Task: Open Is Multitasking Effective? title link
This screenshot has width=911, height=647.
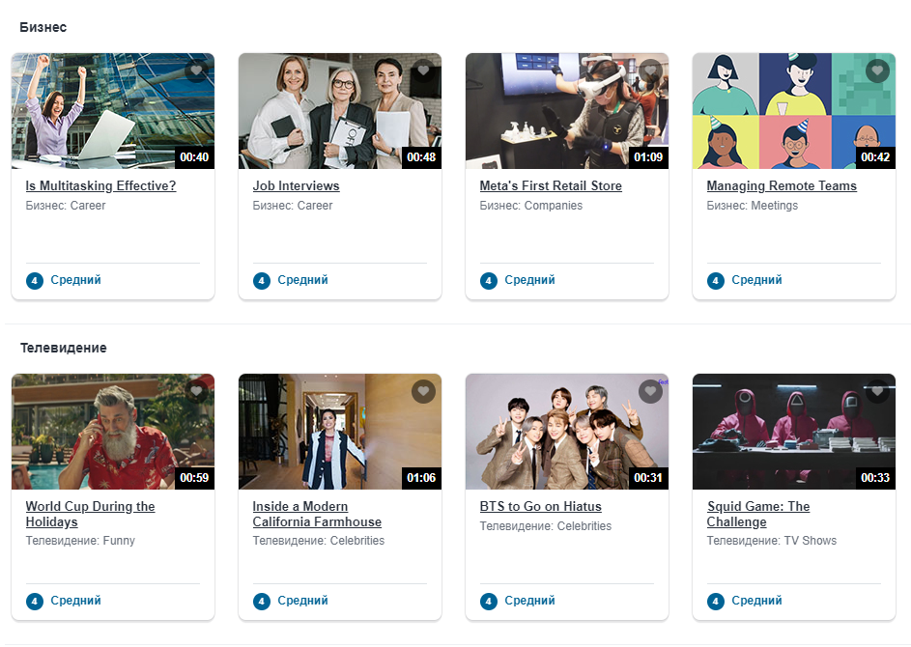Action: [x=100, y=185]
